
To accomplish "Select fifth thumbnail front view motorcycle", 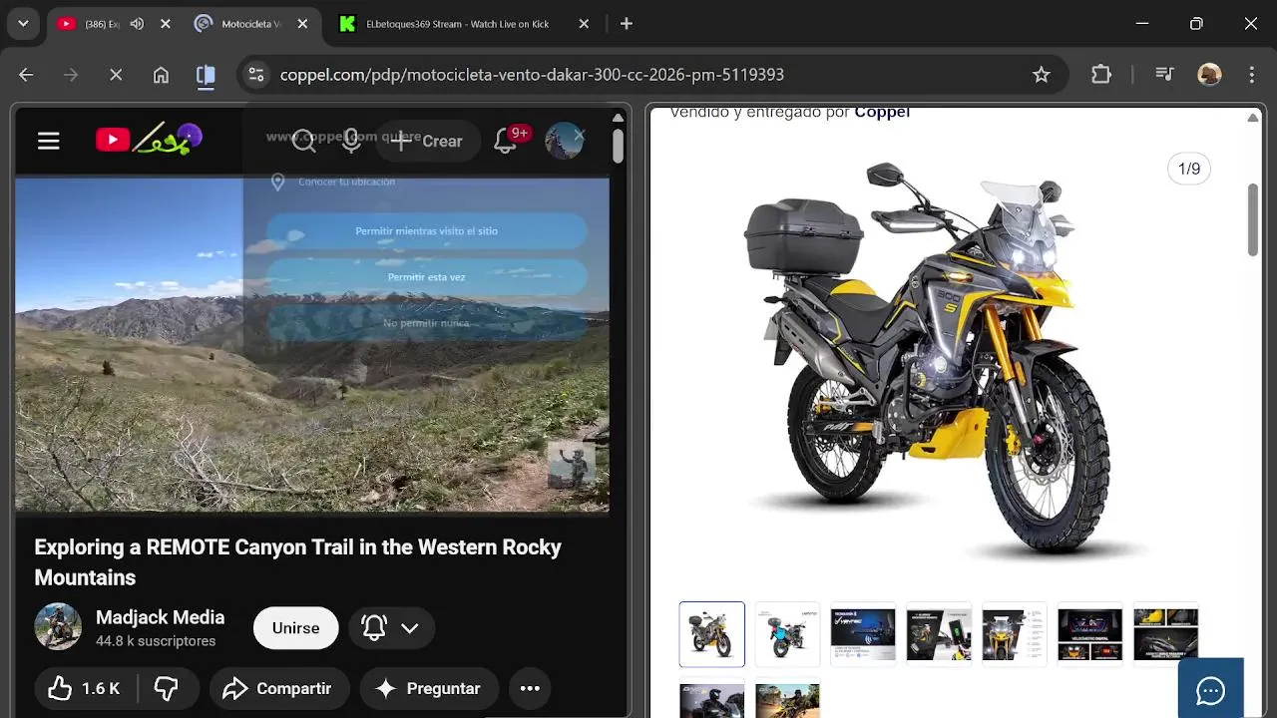I will point(1015,634).
